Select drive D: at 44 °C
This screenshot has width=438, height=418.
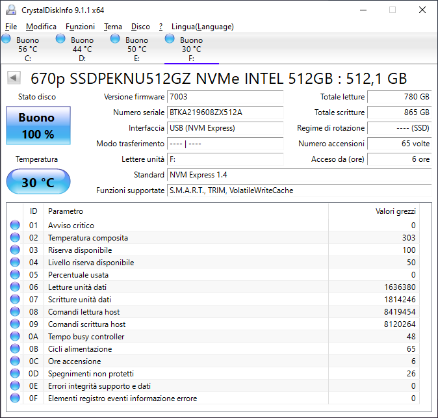click(x=82, y=49)
